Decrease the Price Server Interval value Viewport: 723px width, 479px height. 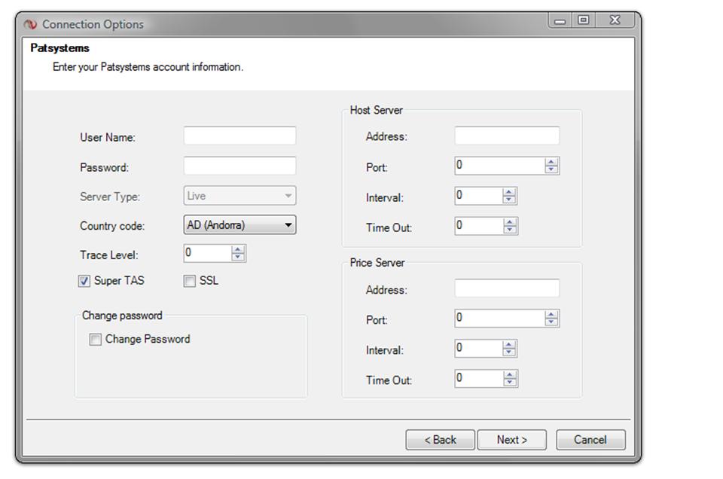509,352
